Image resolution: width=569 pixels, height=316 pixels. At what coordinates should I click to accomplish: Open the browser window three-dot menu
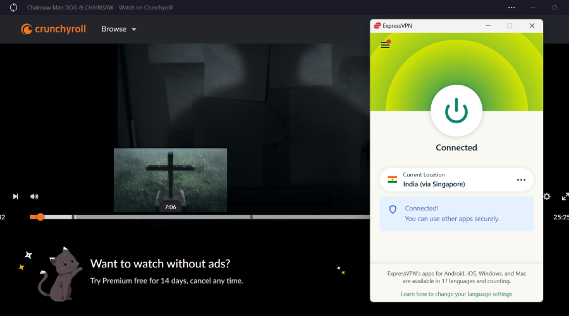(511, 8)
